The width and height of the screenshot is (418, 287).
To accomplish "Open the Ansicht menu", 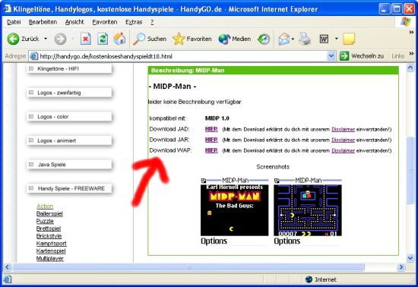I will 74,22.
